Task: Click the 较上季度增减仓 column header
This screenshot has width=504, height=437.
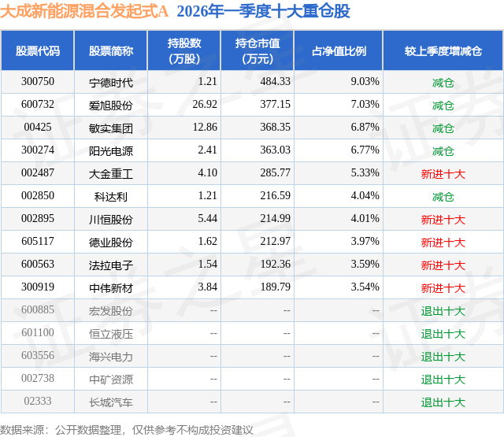Action: pos(443,50)
